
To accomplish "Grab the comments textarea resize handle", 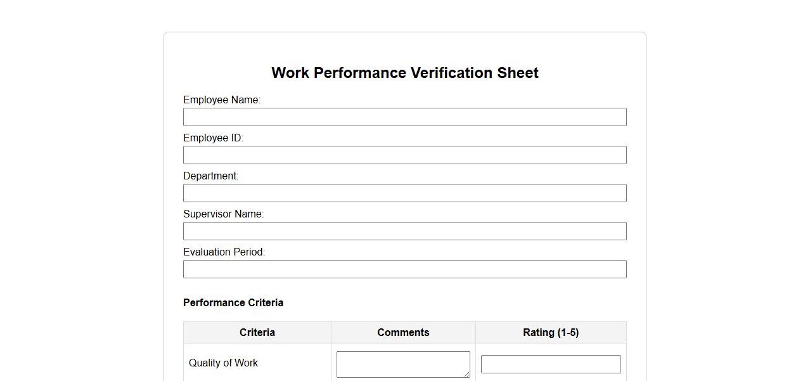I will click(x=466, y=374).
